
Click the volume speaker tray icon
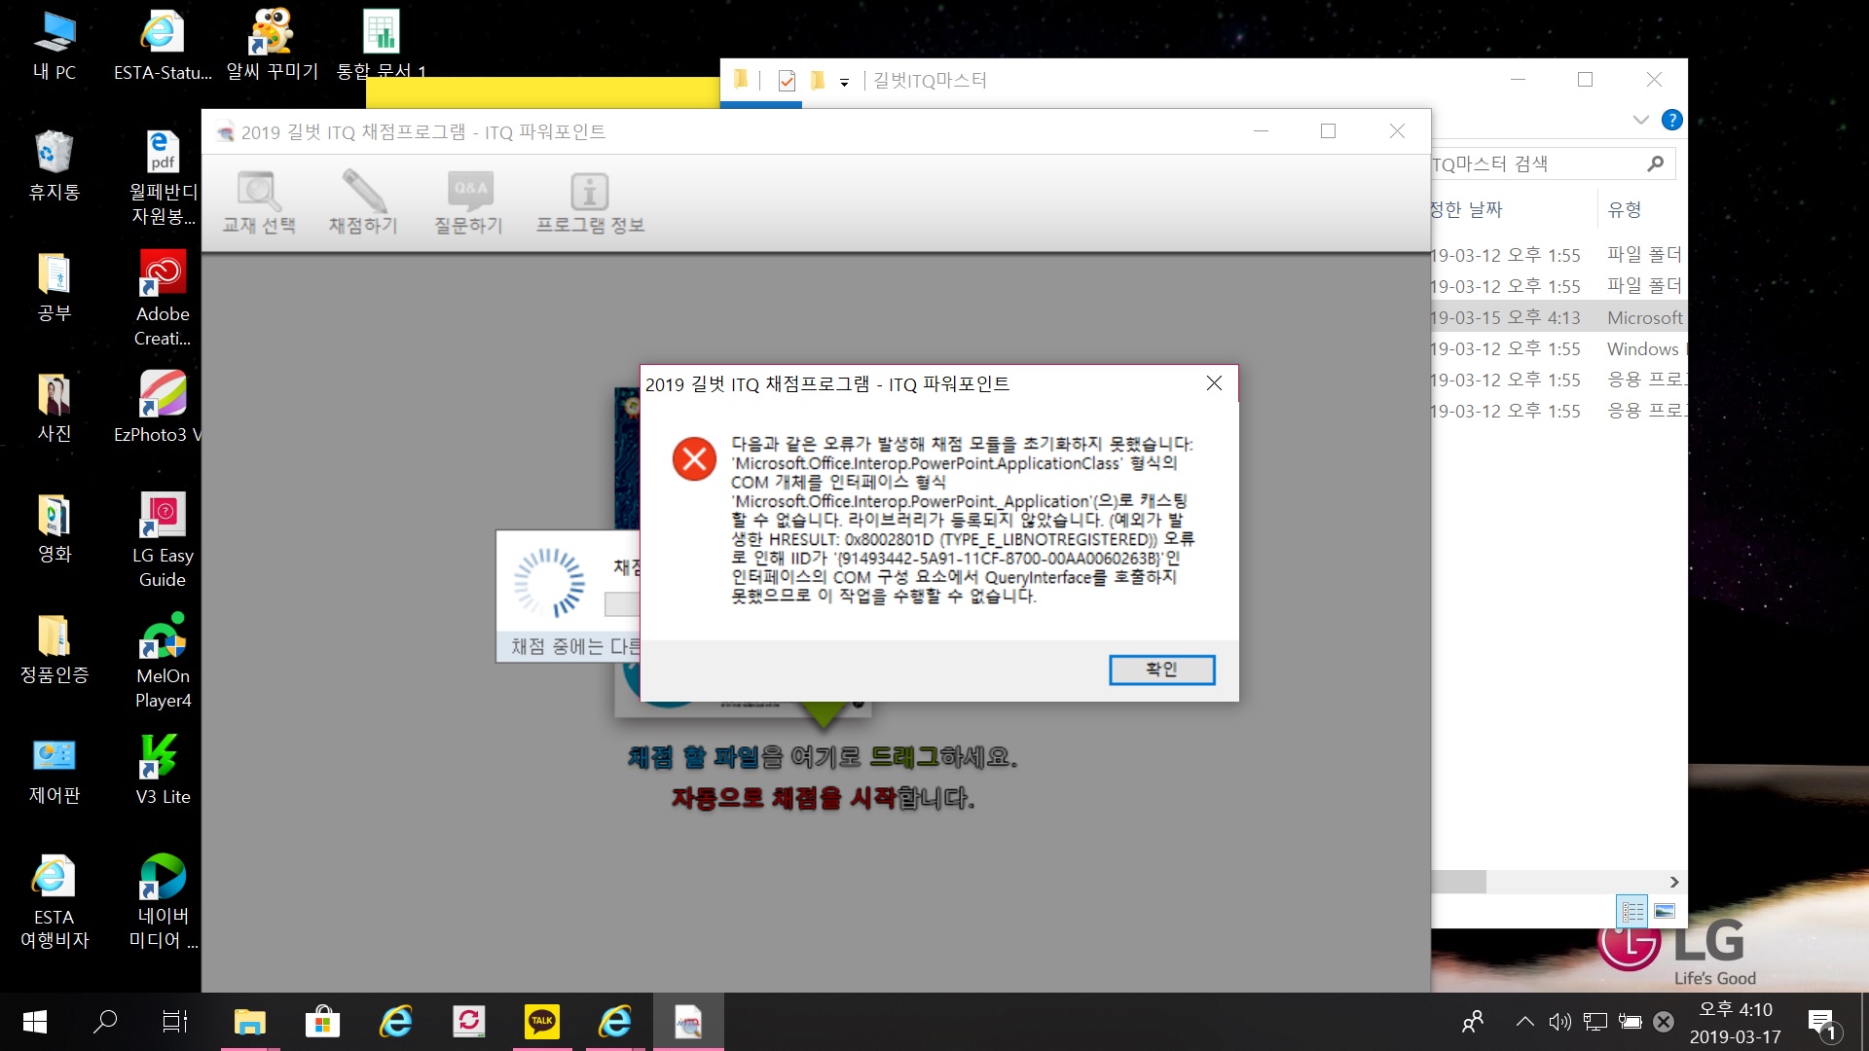1559,1022
